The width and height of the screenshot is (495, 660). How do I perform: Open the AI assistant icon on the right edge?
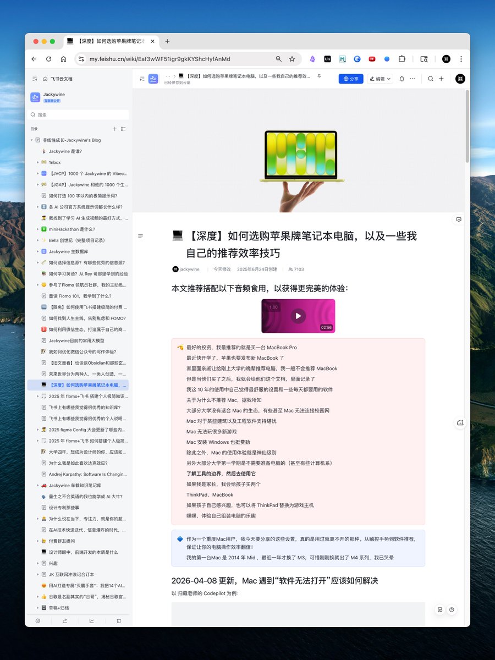(x=460, y=422)
